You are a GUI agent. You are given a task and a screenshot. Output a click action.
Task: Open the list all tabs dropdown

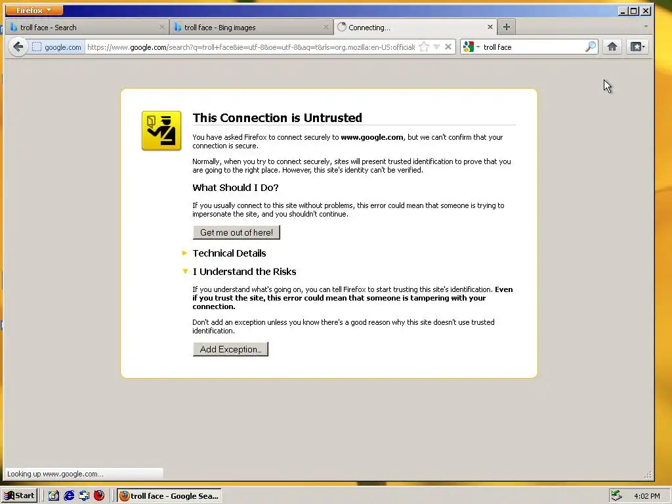coord(646,26)
